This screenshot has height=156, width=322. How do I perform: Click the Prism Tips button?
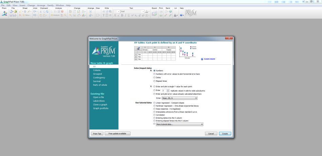pyautogui.click(x=97, y=134)
